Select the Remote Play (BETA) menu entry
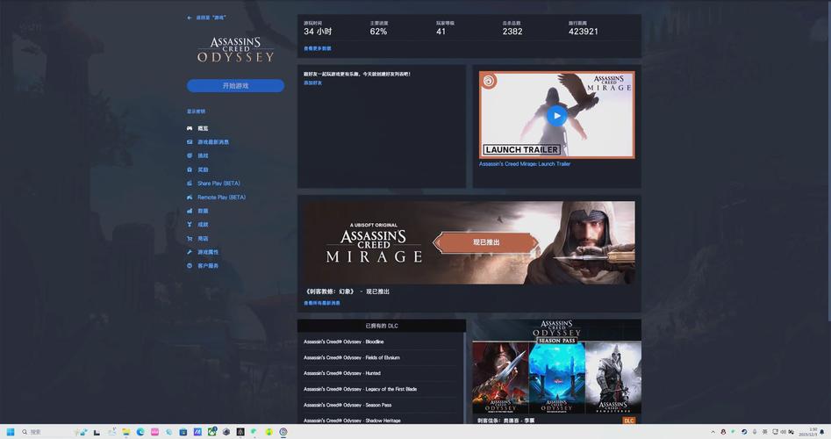This screenshot has height=439, width=831. point(221,197)
